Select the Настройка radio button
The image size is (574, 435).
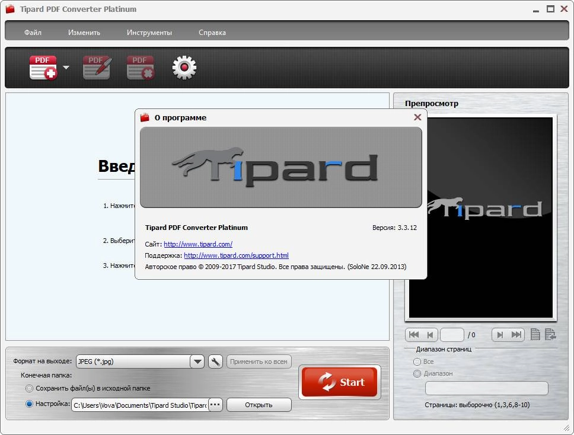point(29,404)
